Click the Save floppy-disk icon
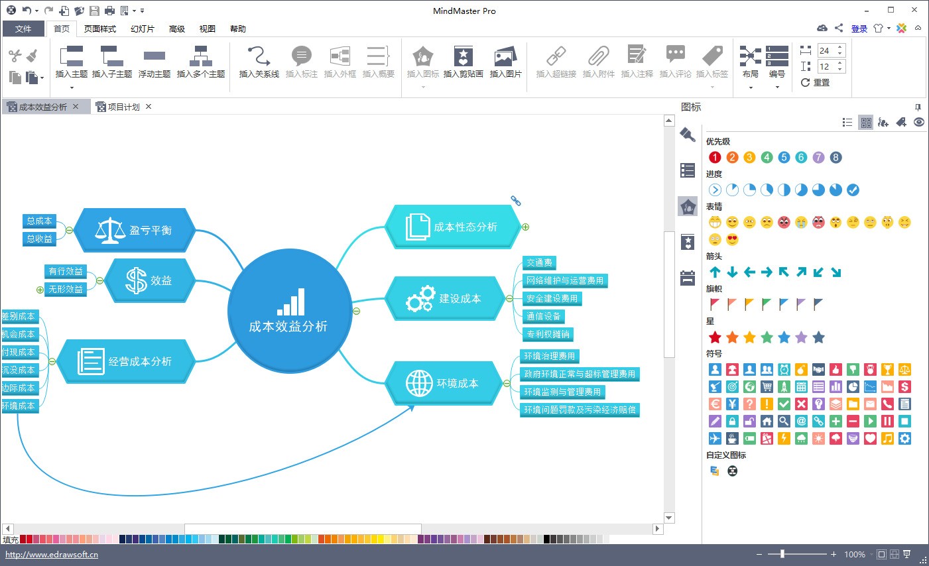 point(94,11)
